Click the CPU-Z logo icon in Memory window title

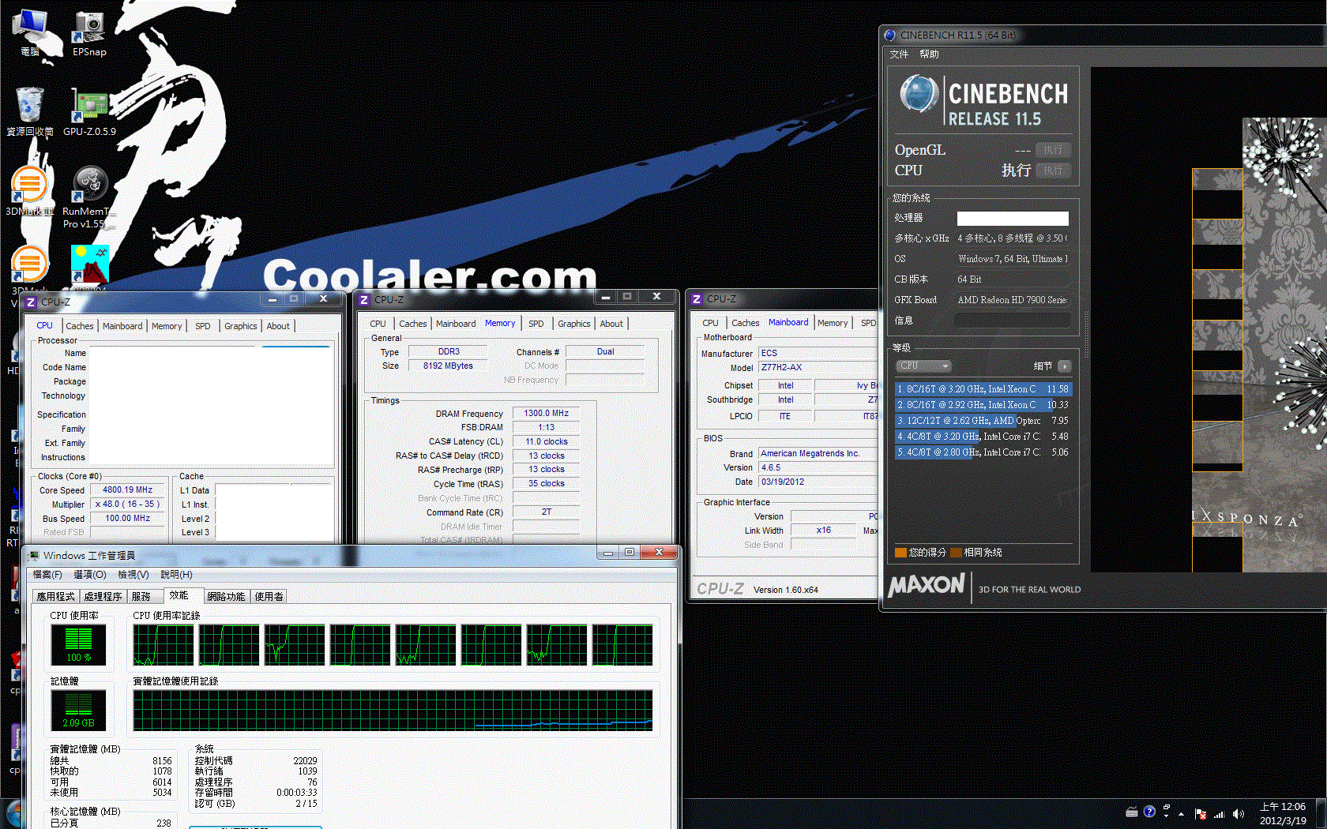click(364, 299)
